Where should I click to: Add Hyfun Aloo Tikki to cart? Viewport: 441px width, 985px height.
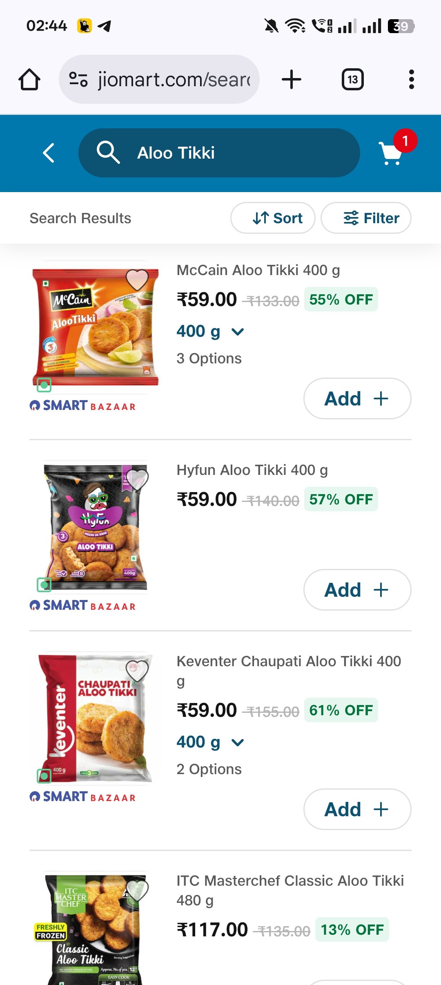357,590
